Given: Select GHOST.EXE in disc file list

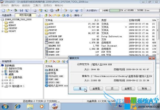Looking at the screenshot, I should (x=54, y=43).
